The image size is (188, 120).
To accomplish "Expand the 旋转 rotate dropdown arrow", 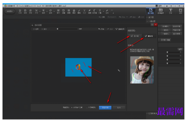I will 54,12.
